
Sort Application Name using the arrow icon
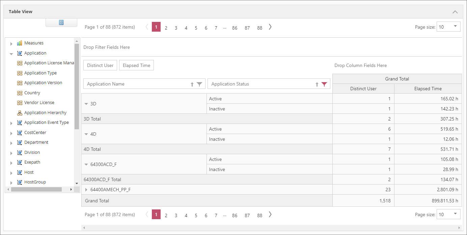pos(192,84)
